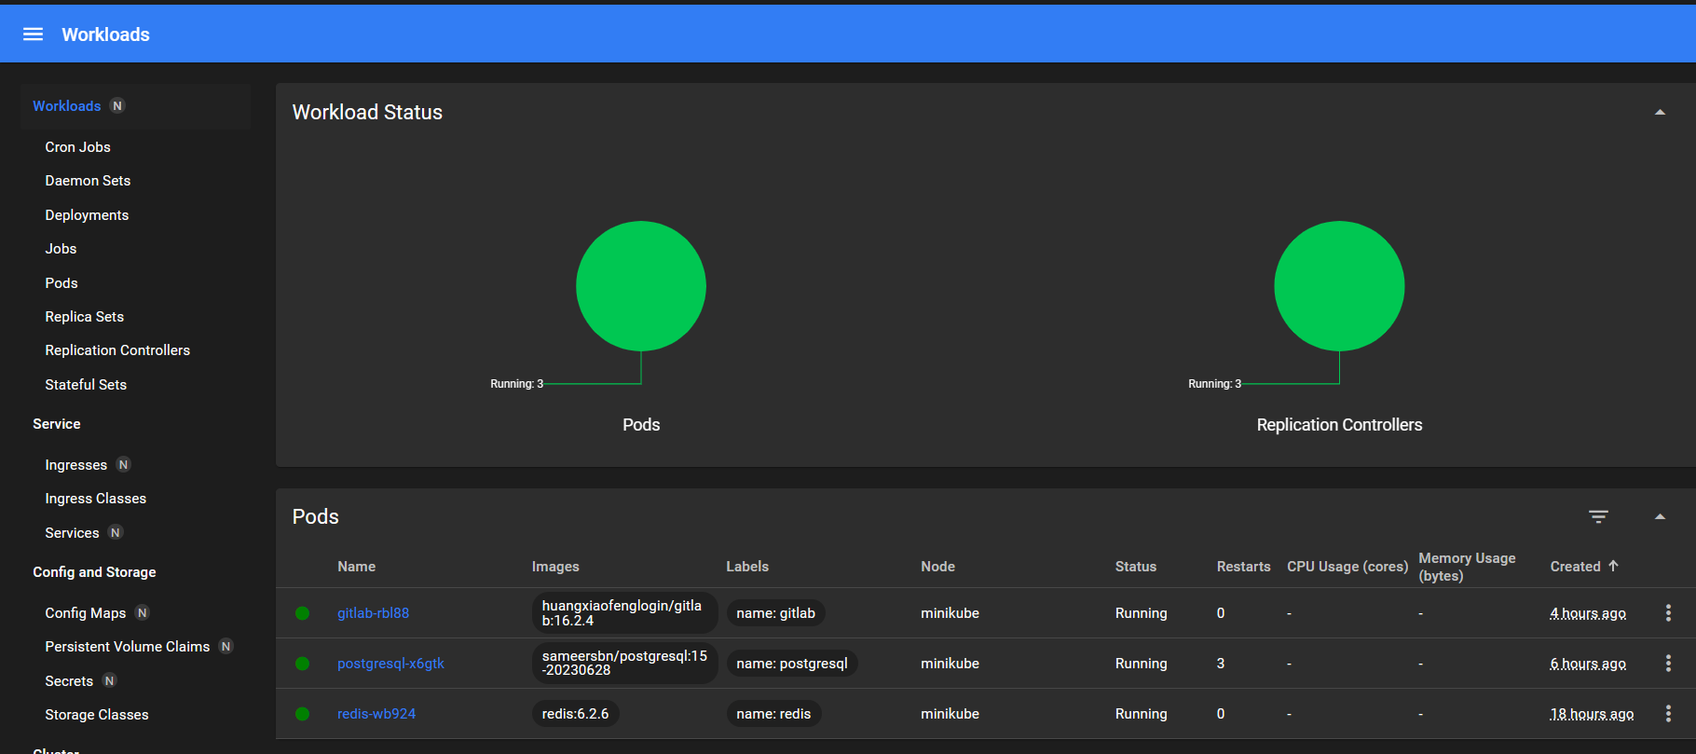Collapse the Workload Status card
1696x754 pixels.
(1660, 112)
